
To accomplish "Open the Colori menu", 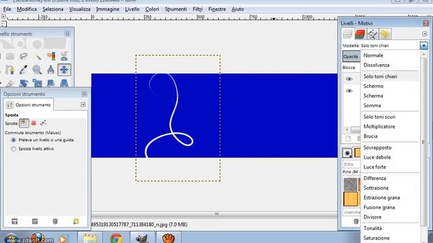I will click(x=152, y=9).
